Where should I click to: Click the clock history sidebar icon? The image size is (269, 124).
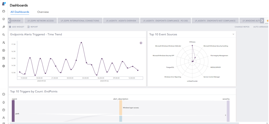tap(4, 94)
